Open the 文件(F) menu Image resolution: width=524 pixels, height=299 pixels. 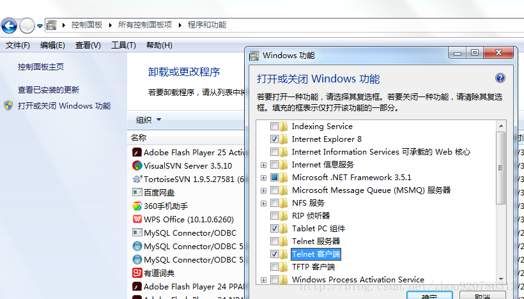17,45
